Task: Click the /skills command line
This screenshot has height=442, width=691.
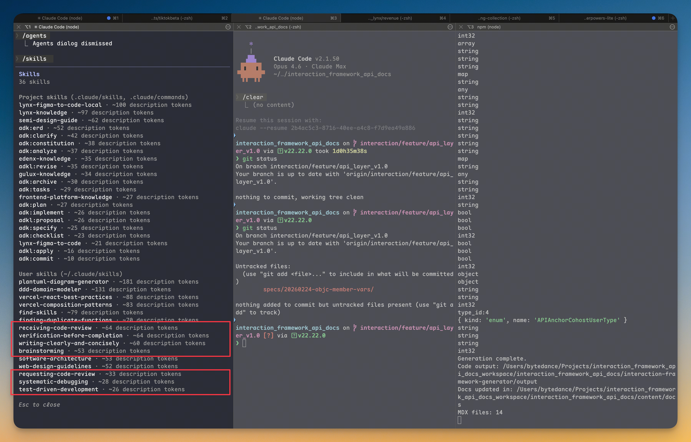Action: [35, 59]
